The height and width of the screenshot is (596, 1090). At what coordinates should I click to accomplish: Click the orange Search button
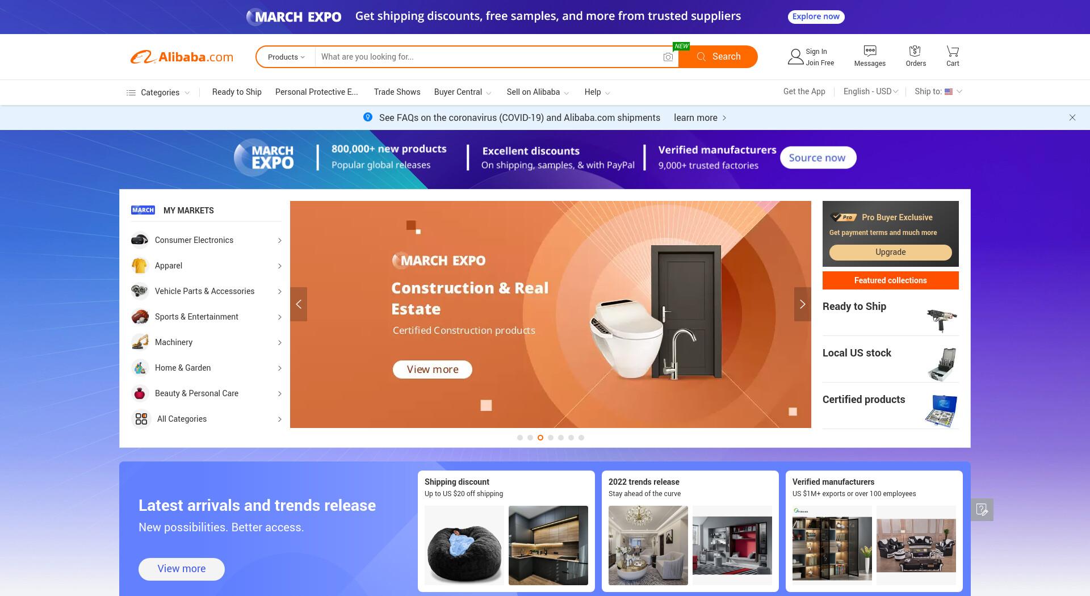pos(718,57)
